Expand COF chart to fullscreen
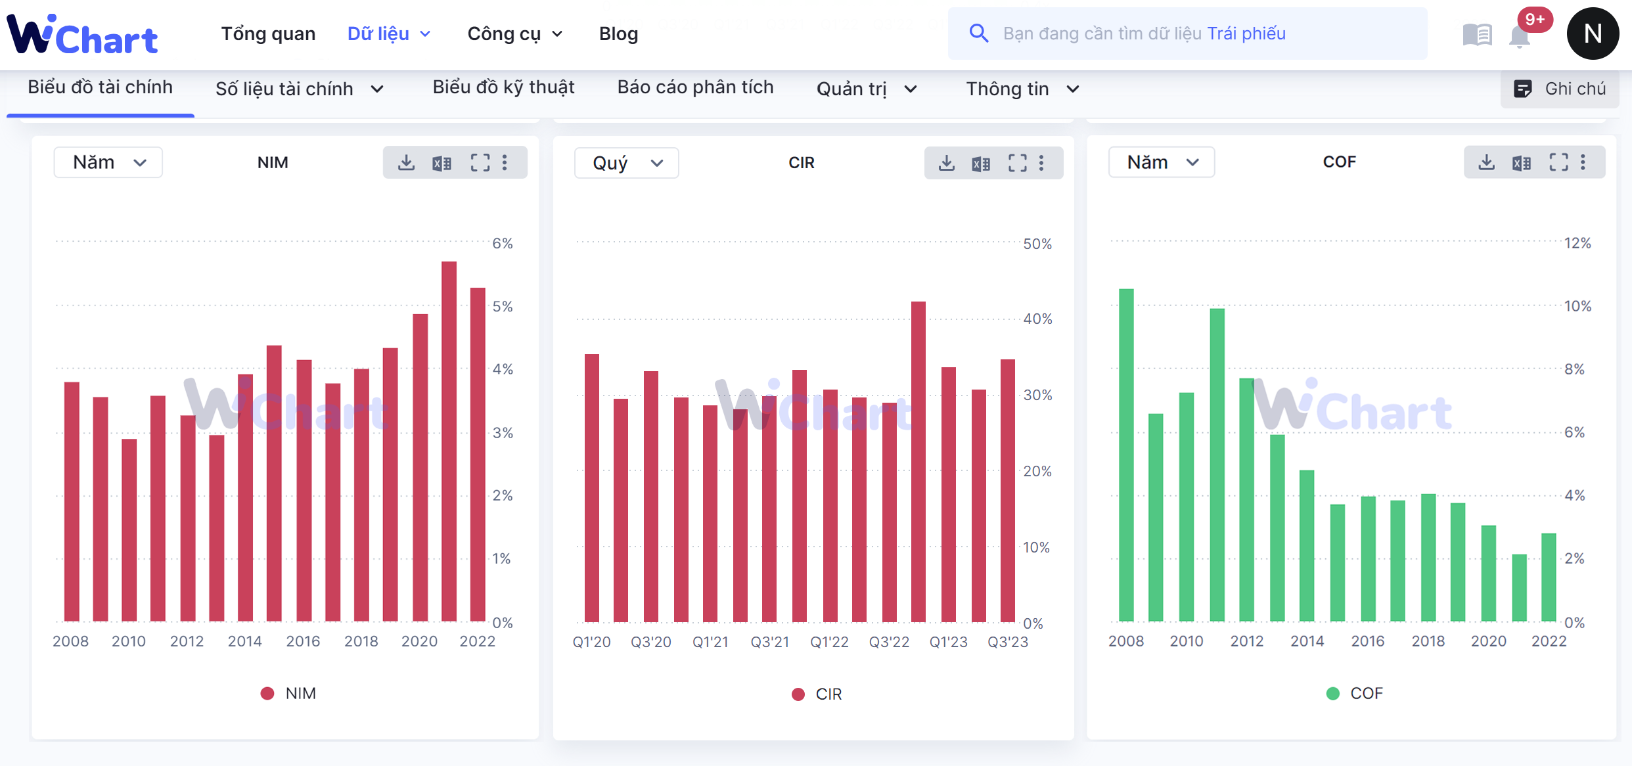 tap(1559, 162)
